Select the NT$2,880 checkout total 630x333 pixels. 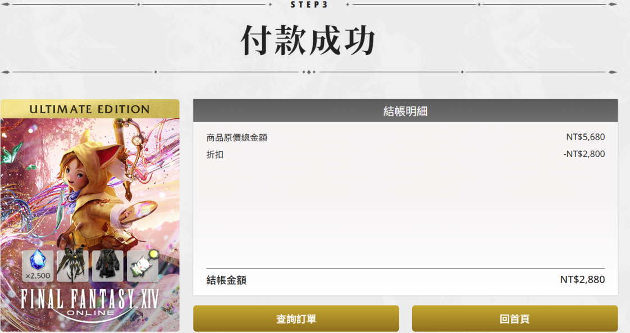coord(583,279)
